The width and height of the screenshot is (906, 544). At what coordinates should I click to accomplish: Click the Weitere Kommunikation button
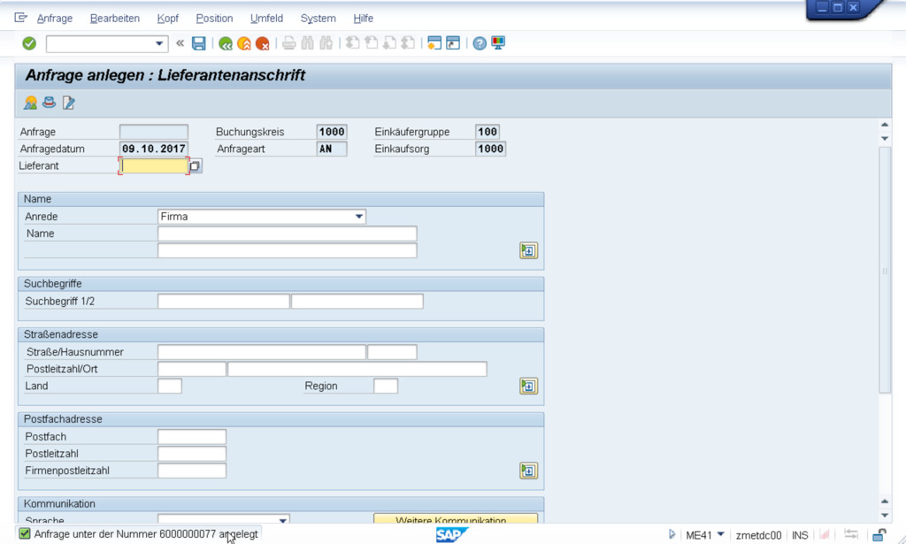[x=456, y=519]
